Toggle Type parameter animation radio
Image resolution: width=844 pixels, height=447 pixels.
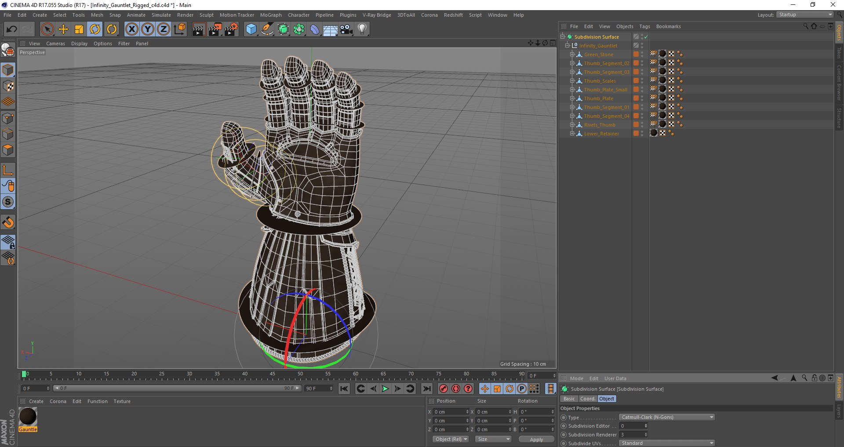tap(564, 418)
